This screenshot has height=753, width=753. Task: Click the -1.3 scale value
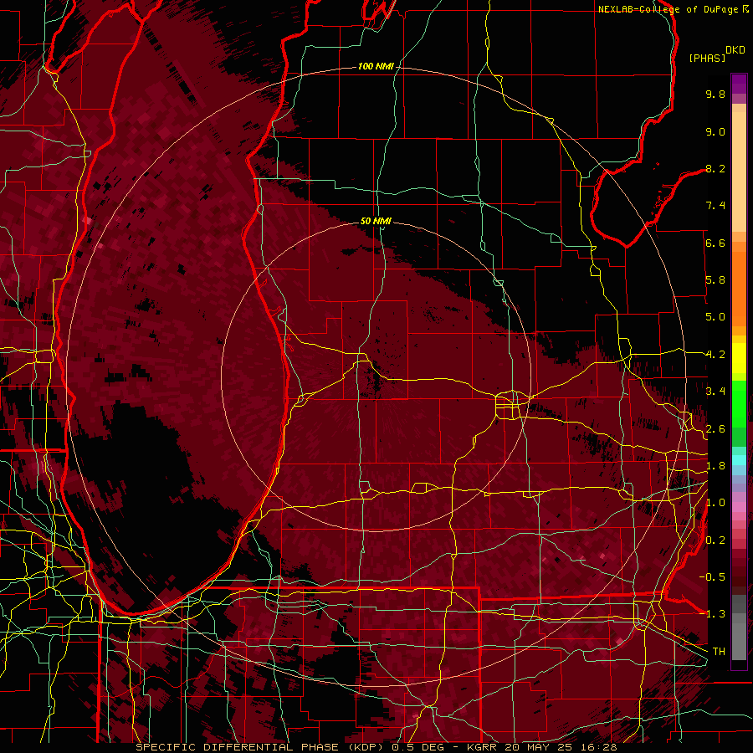[712, 614]
